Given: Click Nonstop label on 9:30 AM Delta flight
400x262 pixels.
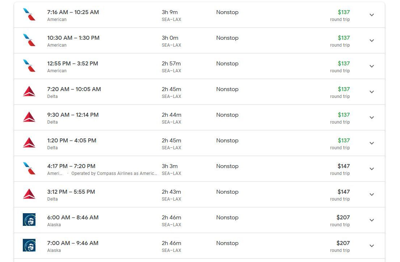Looking at the screenshot, I should [227, 115].
